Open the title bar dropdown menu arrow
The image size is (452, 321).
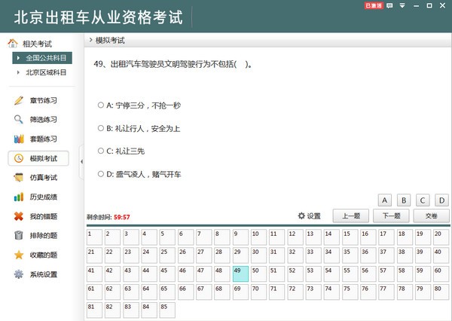point(402,5)
